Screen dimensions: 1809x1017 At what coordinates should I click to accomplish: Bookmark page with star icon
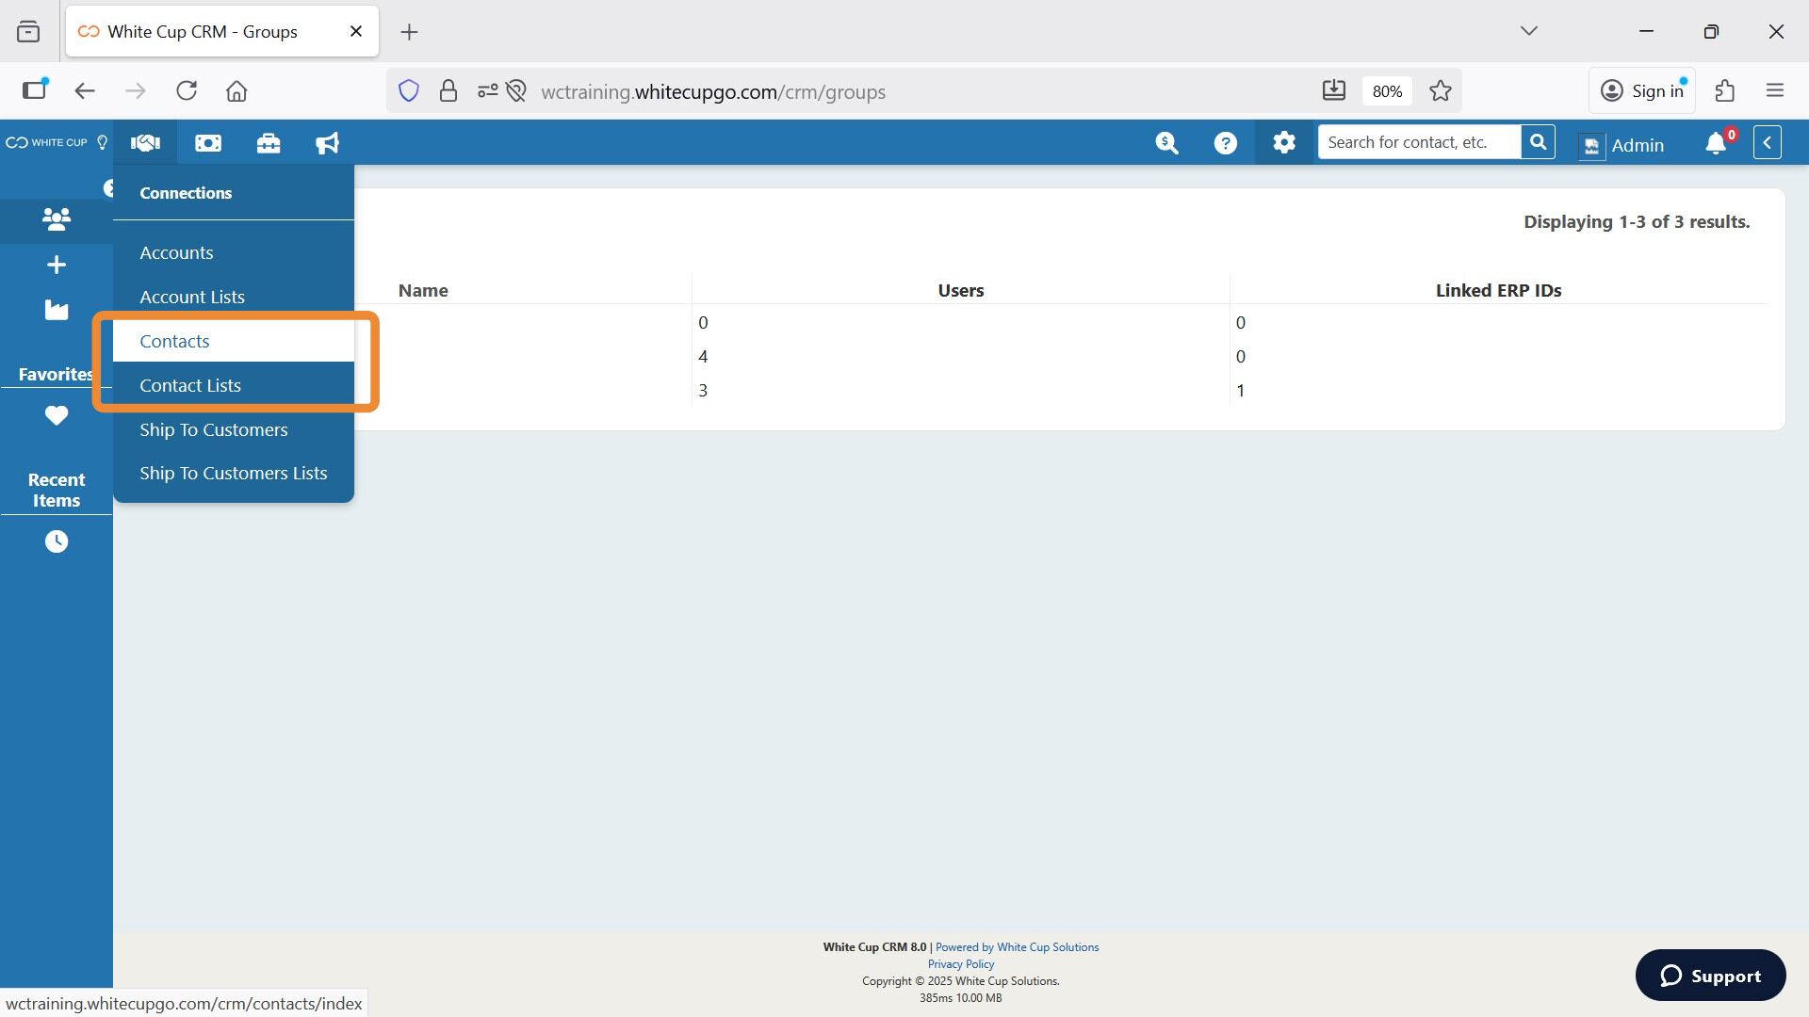[1440, 90]
